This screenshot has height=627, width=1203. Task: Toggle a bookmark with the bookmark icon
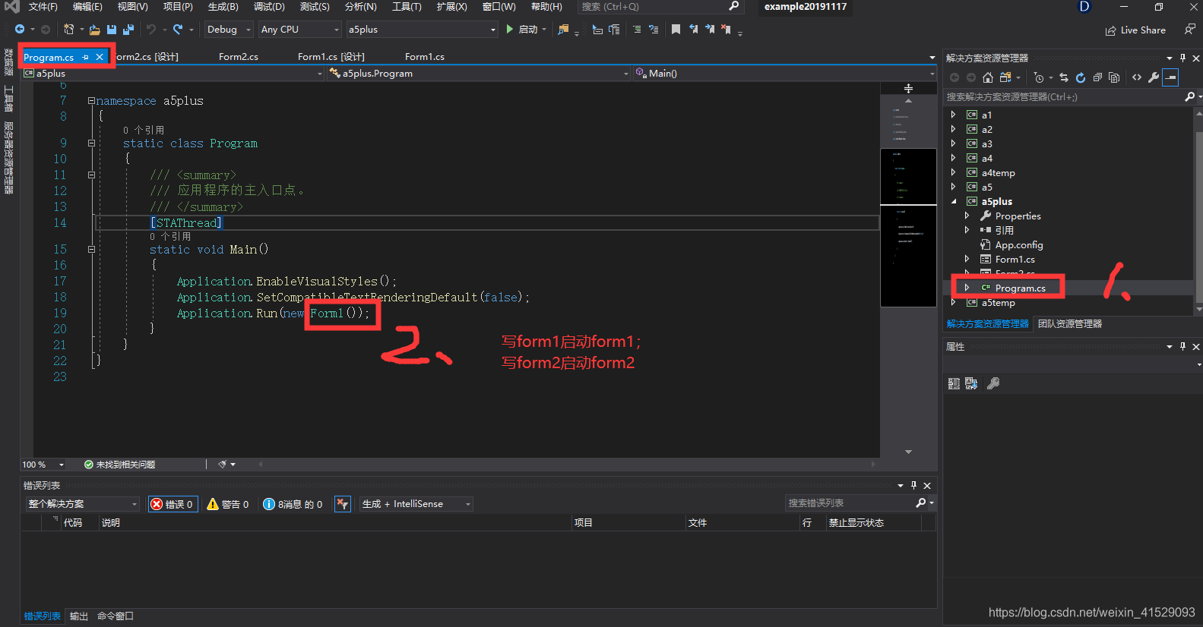click(676, 30)
